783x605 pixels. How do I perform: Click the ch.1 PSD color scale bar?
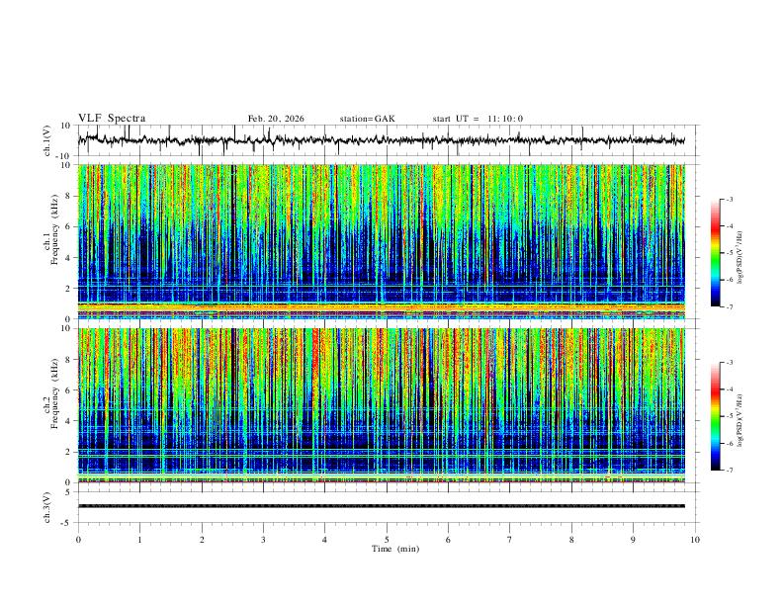(715, 253)
